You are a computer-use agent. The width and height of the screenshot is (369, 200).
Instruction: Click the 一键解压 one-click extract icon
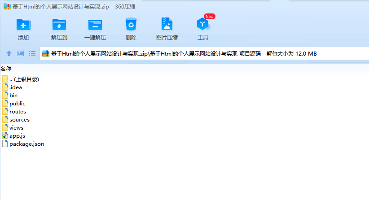click(x=95, y=25)
